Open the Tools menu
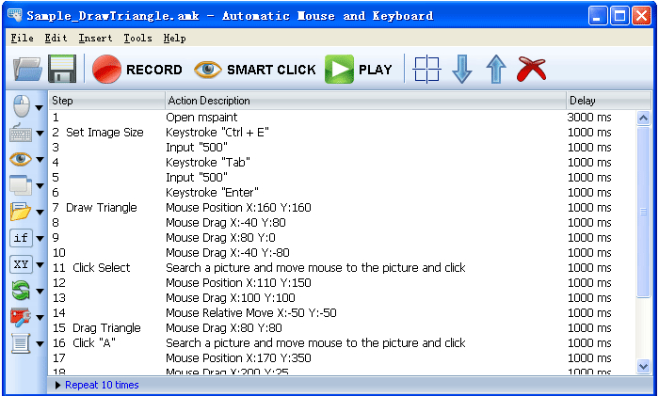This screenshot has height=396, width=659. tap(137, 39)
